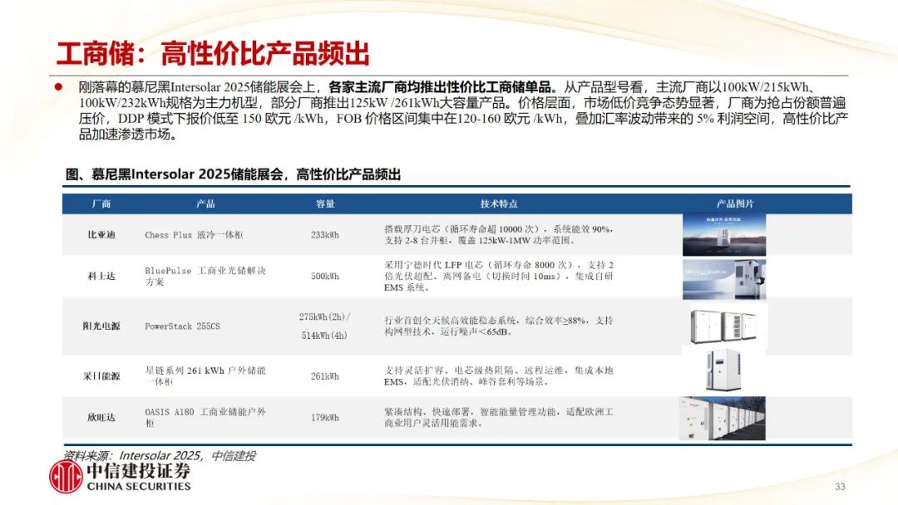Viewport: 898px width, 505px height.
Task: Click the slide title 工商储：高性价比产品频出
Action: tap(213, 53)
